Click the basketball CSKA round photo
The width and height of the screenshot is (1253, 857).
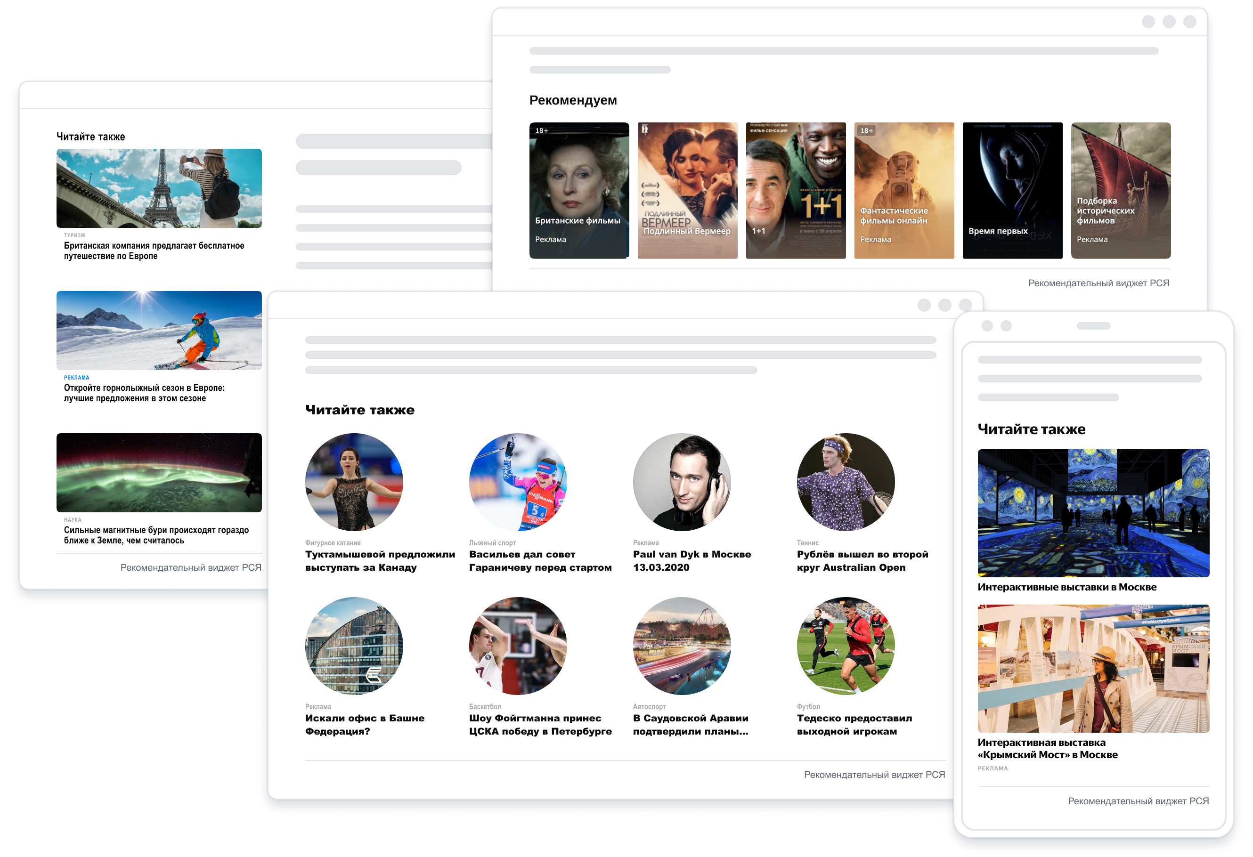point(518,646)
